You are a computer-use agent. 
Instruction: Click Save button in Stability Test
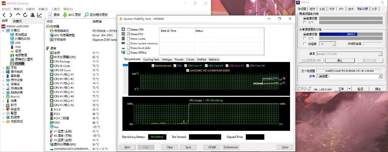coord(188,147)
